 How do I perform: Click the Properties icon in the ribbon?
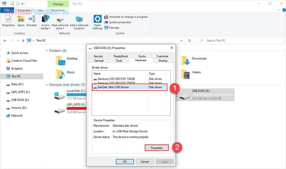[9, 20]
